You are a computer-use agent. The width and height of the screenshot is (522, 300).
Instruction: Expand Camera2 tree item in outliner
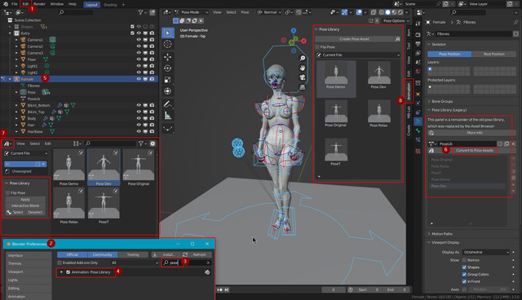point(16,46)
